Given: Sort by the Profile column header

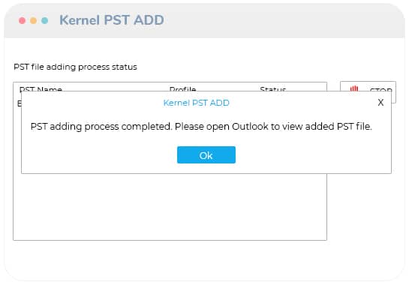Looking at the screenshot, I should [182, 89].
